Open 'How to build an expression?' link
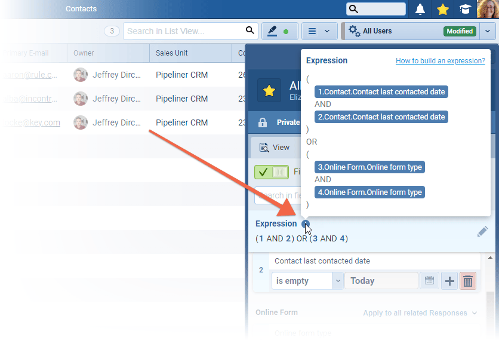This screenshot has width=499, height=340. click(x=440, y=61)
